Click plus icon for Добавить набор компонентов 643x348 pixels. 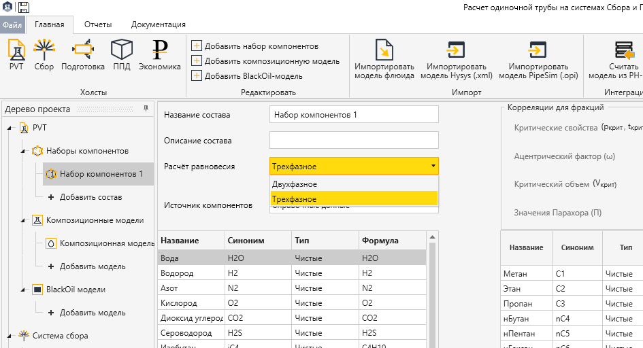197,46
